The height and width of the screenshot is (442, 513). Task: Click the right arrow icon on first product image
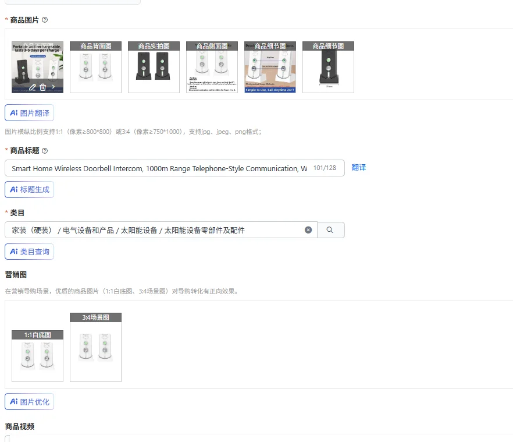[x=54, y=87]
